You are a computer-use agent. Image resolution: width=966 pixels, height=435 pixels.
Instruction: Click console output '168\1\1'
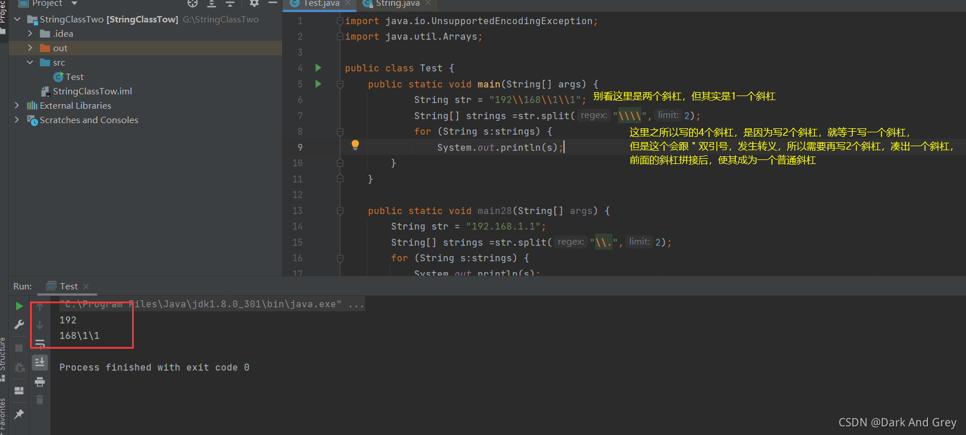point(80,335)
